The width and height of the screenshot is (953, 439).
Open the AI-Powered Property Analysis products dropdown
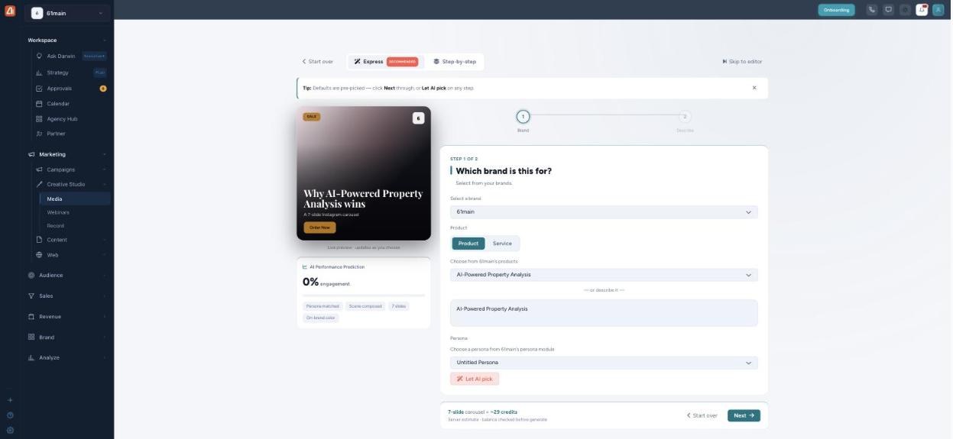point(604,275)
